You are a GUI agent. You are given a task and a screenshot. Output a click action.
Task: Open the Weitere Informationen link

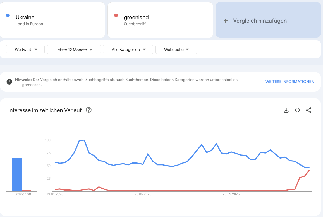pyautogui.click(x=289, y=82)
